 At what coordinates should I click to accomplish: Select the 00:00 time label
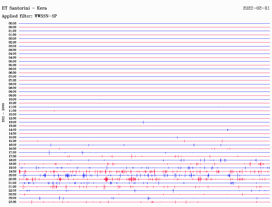pos(12,23)
